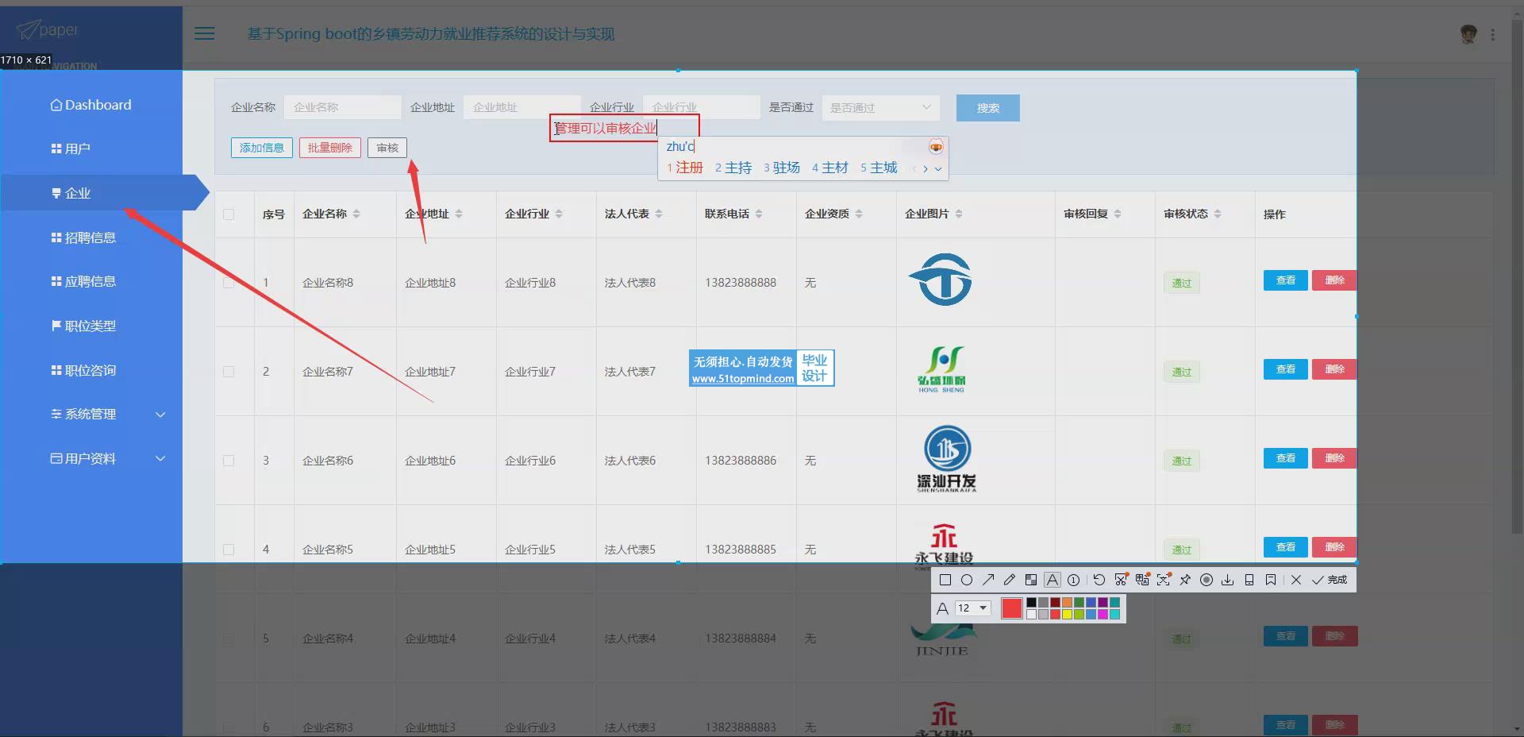This screenshot has width=1524, height=737.
Task: Select the ellipse annotation tool
Action: coord(967,580)
